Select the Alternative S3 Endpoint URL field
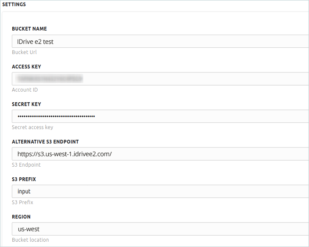The width and height of the screenshot is (309, 247). (160, 154)
